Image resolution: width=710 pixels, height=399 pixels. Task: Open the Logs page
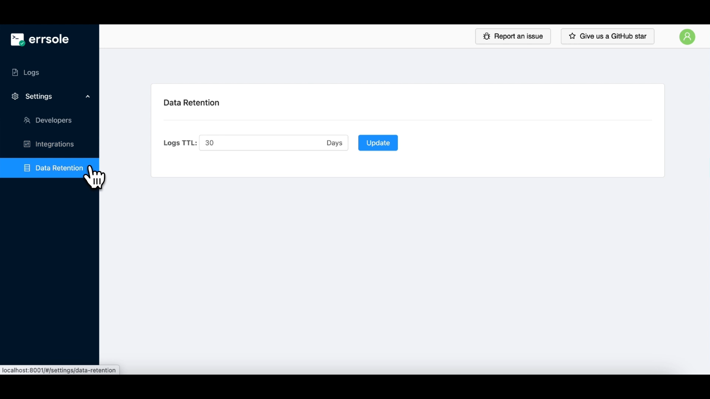click(x=31, y=72)
